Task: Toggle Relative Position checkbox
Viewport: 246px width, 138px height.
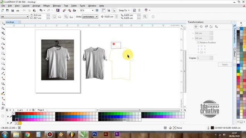Action: [198, 43]
